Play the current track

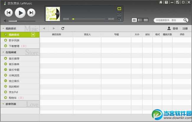click(20, 13)
